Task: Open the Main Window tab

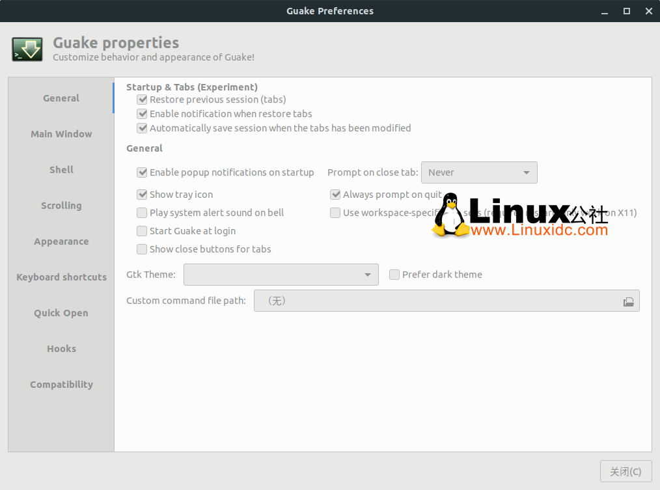Action: coord(61,134)
